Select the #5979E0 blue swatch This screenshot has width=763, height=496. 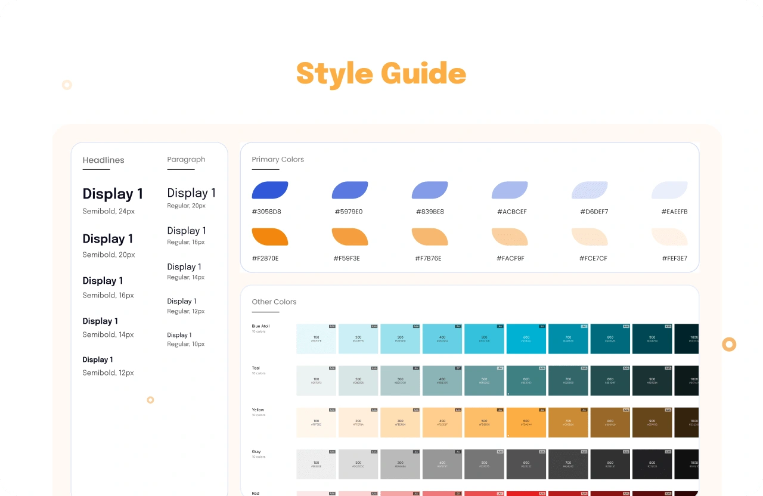tap(350, 190)
